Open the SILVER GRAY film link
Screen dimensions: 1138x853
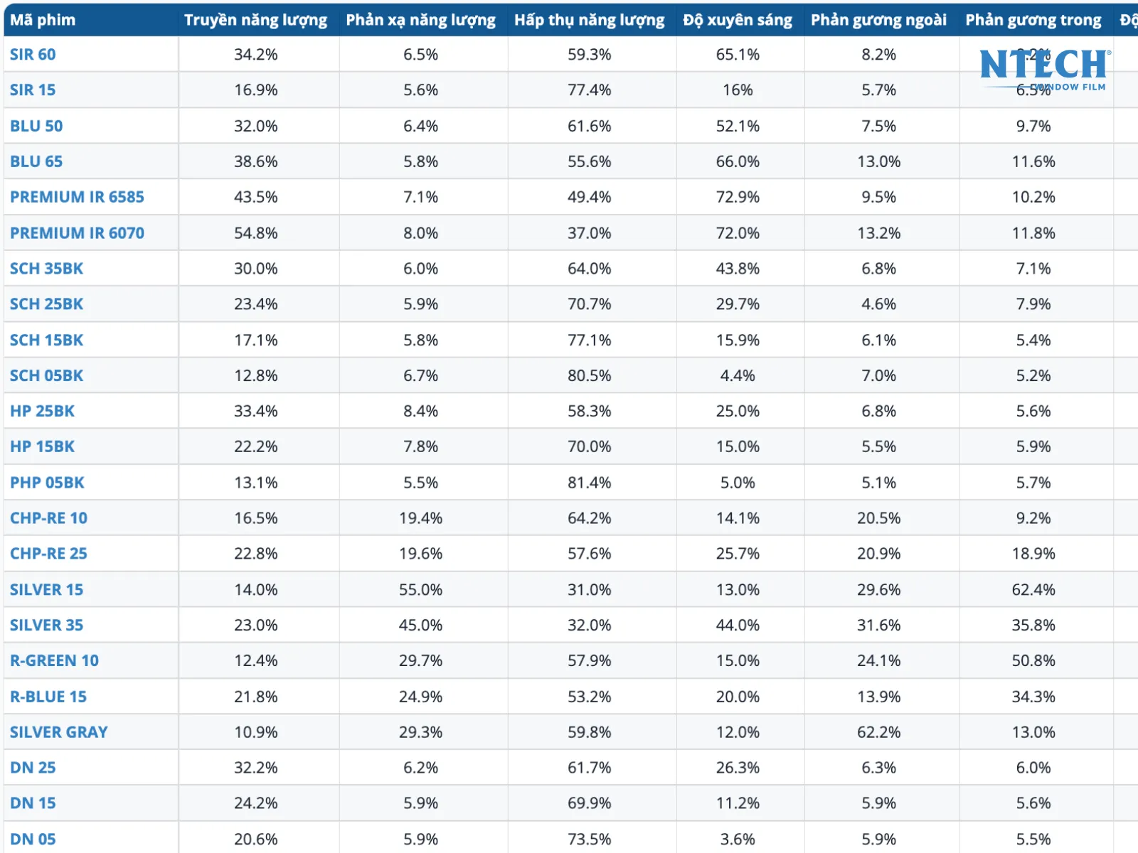click(59, 732)
